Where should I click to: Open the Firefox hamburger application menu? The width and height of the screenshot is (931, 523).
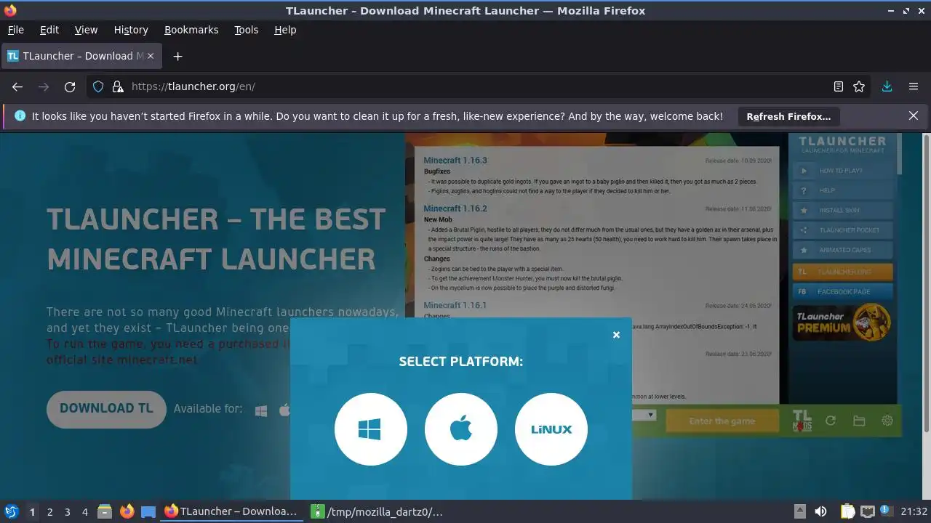[914, 86]
